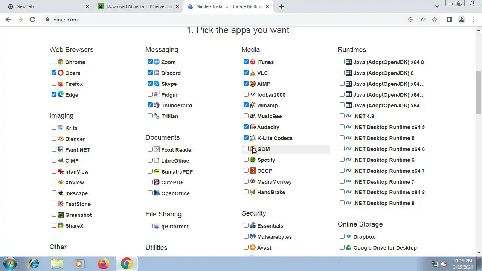Click the .NET Desktop Runtime x64 8 label
Viewport: 482px width, 271px height.
pyautogui.click(x=389, y=192)
